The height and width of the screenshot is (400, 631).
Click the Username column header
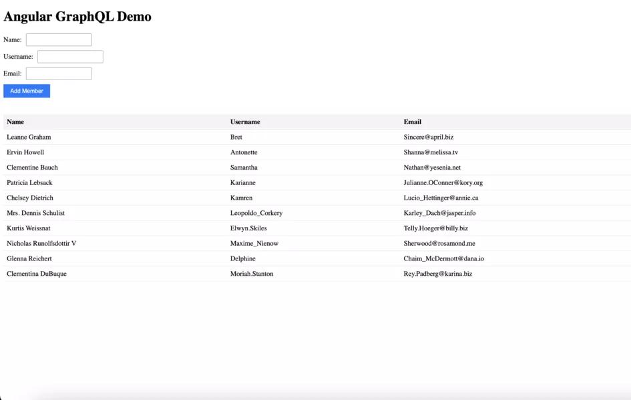[245, 122]
